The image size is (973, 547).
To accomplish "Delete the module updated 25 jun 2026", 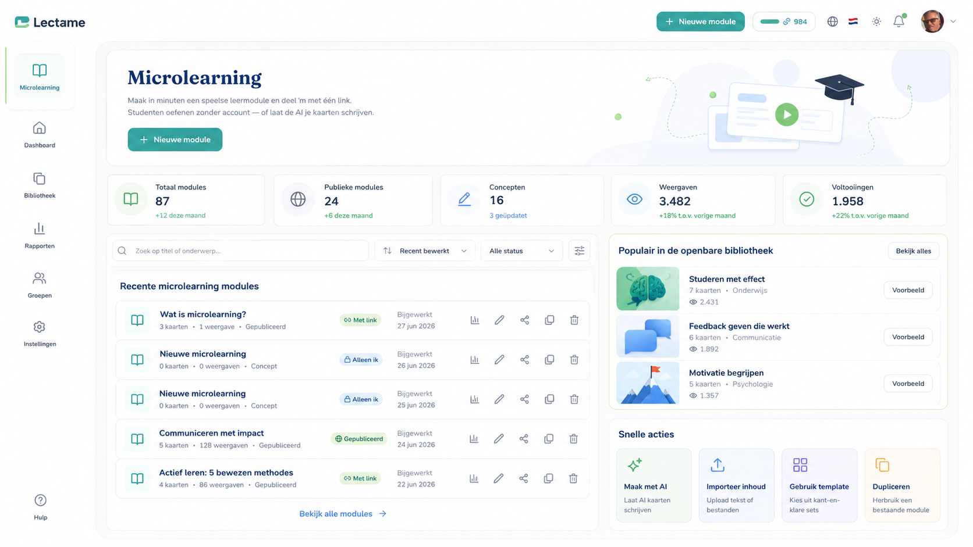I will (x=574, y=399).
